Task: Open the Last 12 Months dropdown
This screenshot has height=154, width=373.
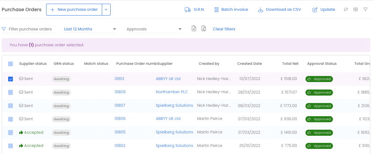Action: (x=90, y=29)
